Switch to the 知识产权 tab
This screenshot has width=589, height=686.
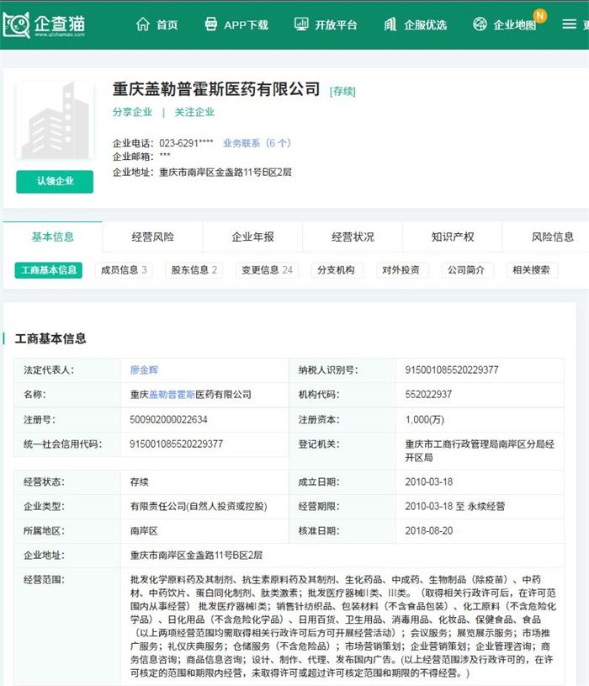[453, 237]
